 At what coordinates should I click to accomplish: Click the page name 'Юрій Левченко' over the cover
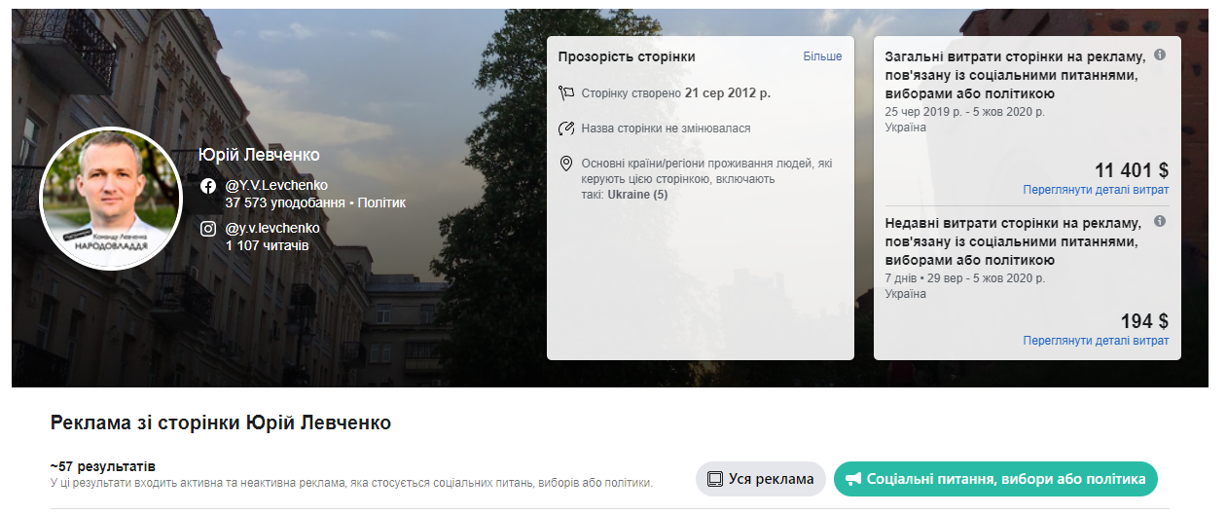pyautogui.click(x=259, y=156)
